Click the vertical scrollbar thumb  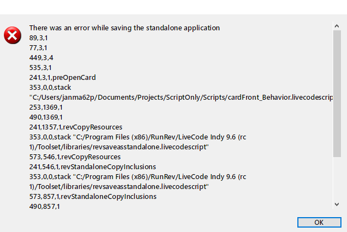[x=337, y=94]
